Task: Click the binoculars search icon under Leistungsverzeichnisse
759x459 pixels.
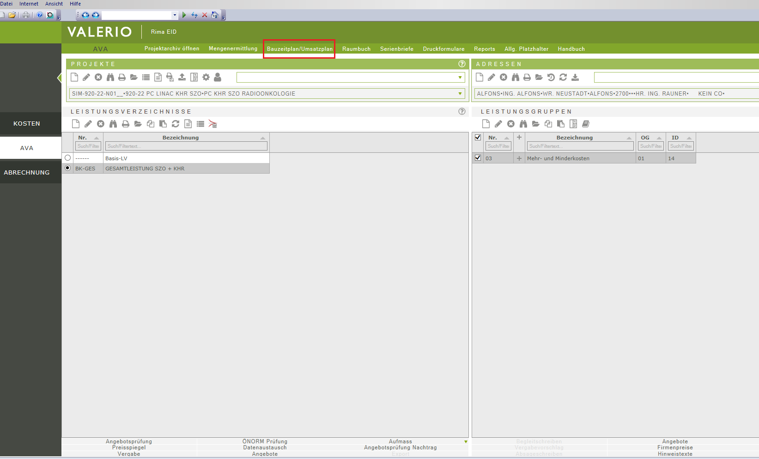Action: [x=113, y=124]
